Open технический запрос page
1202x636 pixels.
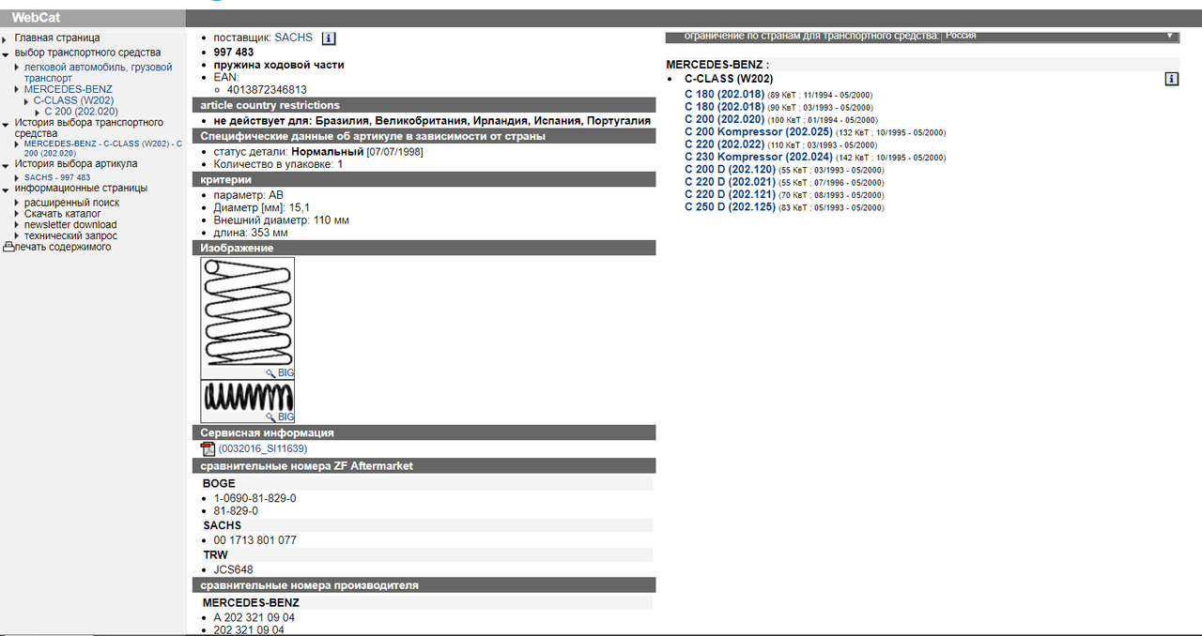[x=70, y=235]
